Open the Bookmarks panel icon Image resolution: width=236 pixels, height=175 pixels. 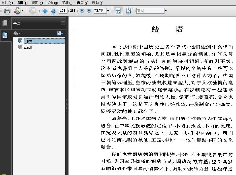pyautogui.click(x=5, y=35)
